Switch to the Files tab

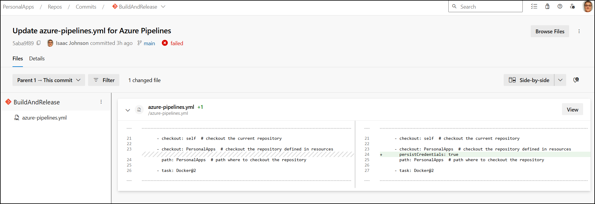coord(18,59)
